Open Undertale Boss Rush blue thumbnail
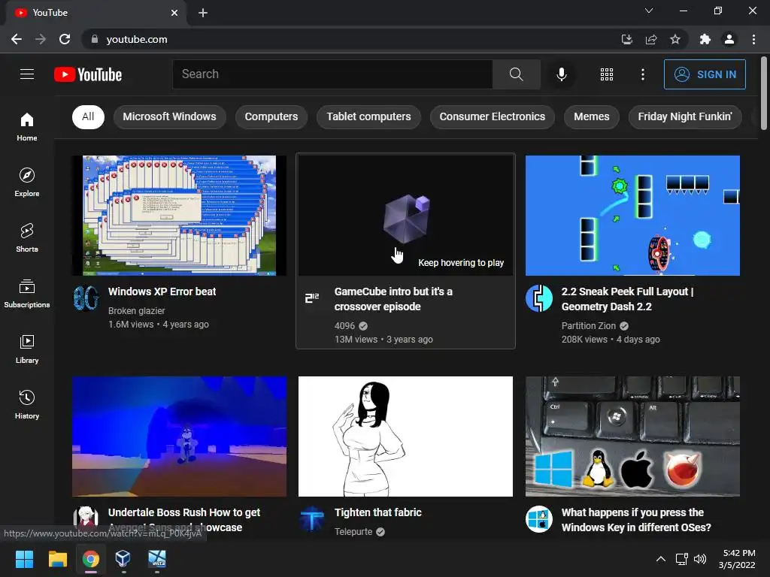Viewport: 770px width, 577px height. click(179, 437)
